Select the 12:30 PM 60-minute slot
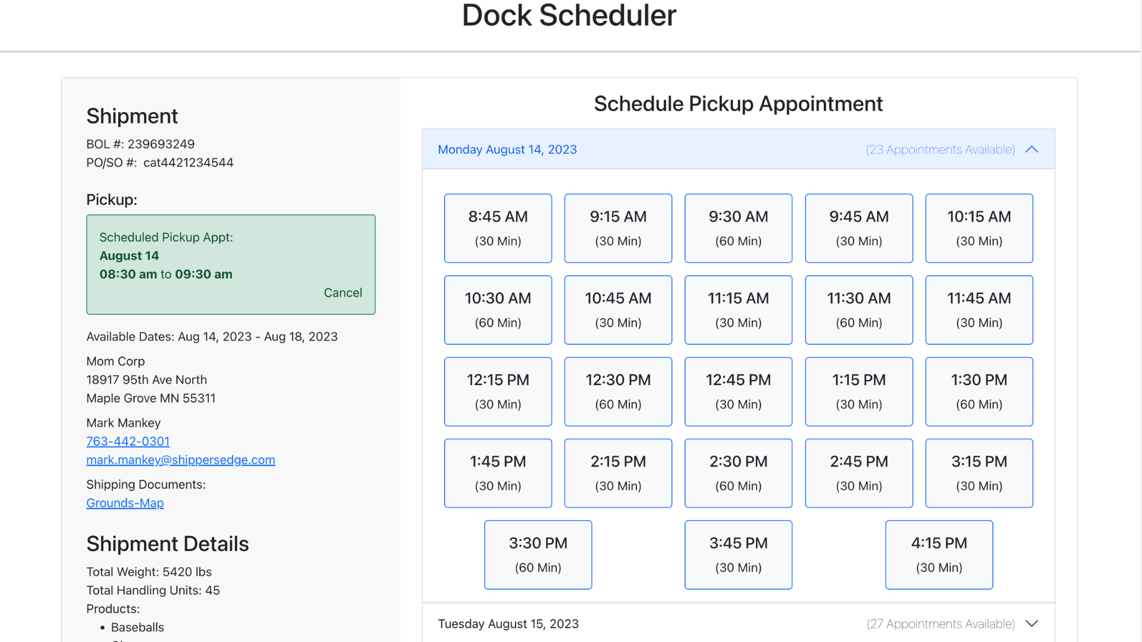 618,391
